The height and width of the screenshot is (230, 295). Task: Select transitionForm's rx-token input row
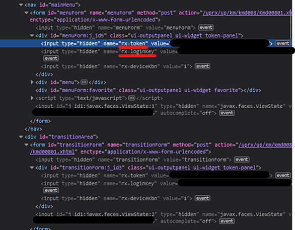(157, 176)
